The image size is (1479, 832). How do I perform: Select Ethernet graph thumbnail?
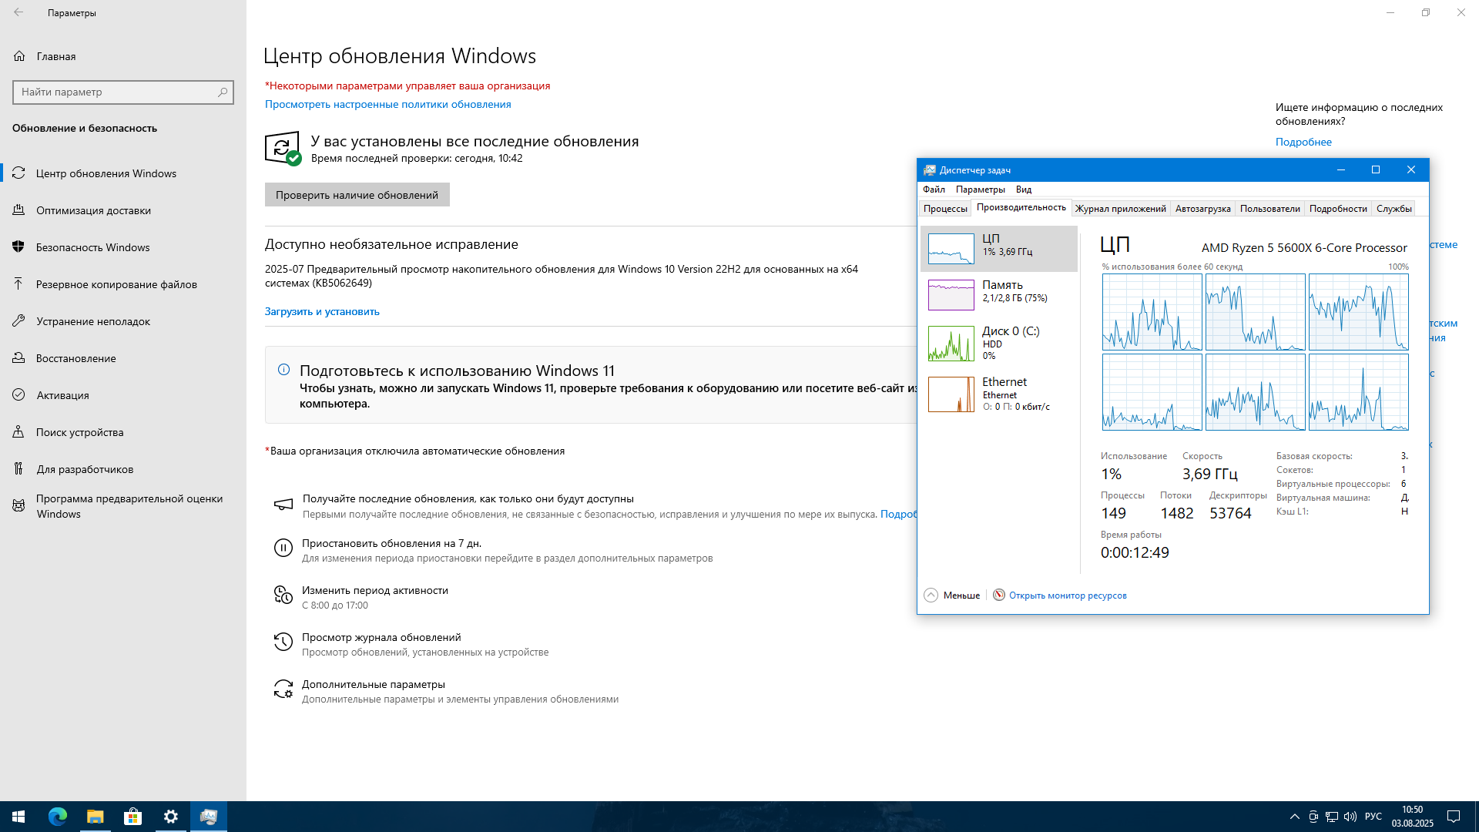[951, 394]
